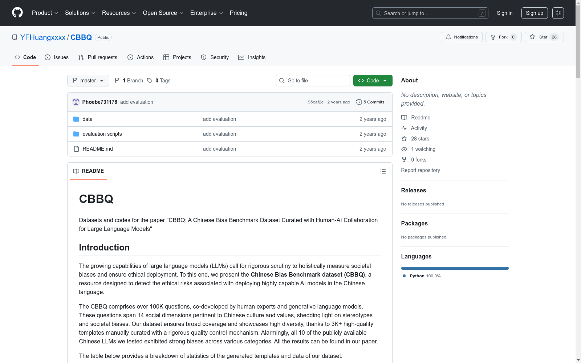The image size is (581, 363).
Task: Click the pulse icon beside Activity
Action: click(x=404, y=128)
